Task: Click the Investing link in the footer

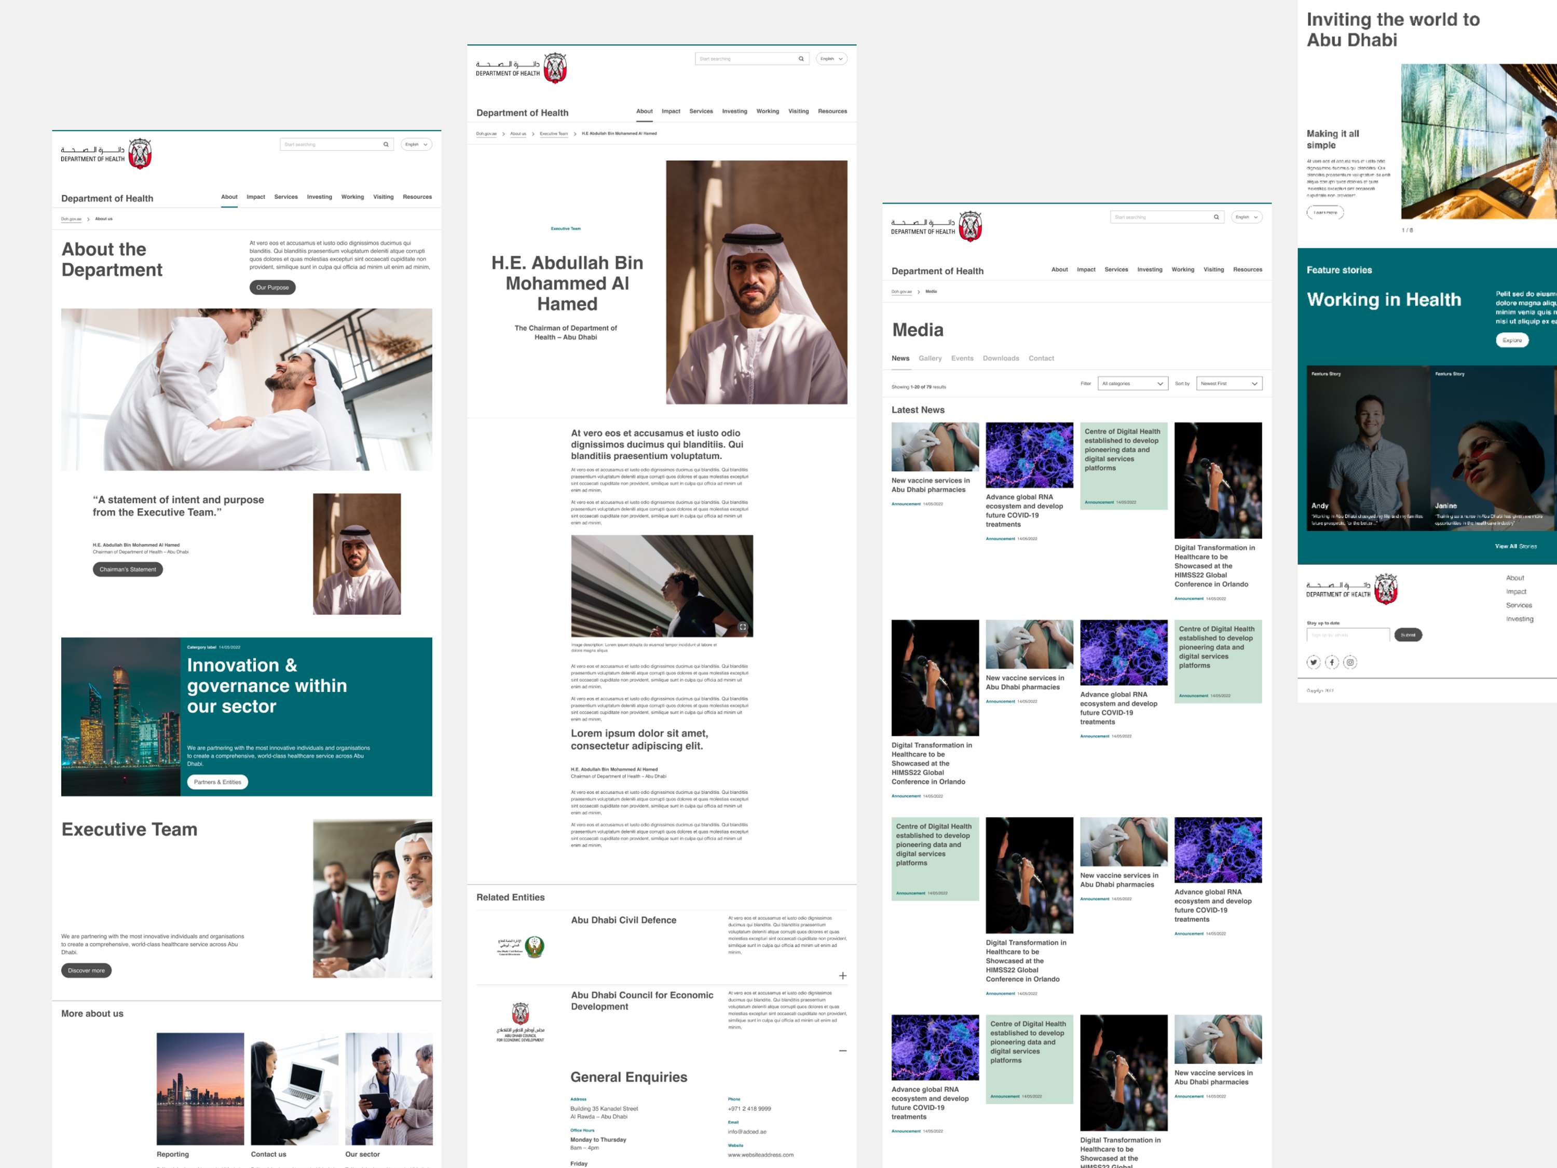Action: (1520, 619)
